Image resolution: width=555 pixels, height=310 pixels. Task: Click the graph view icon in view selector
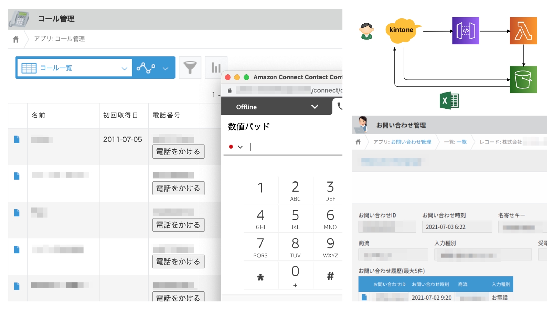146,68
